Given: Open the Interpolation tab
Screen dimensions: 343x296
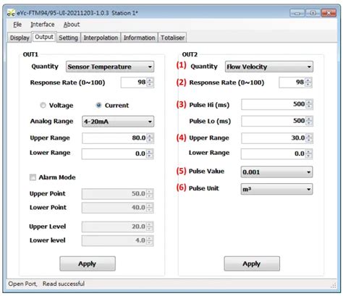Looking at the screenshot, I should click(101, 38).
